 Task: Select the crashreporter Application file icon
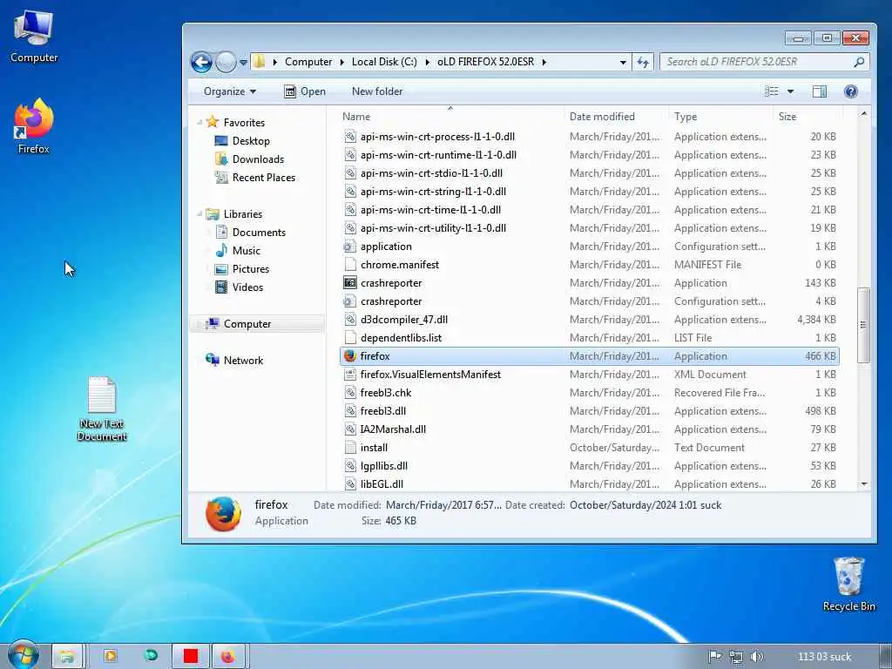[350, 283]
